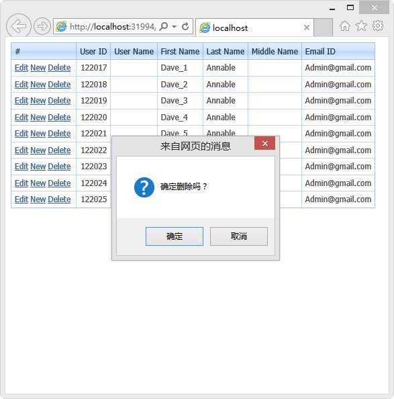Click the Last Name column header

click(x=226, y=52)
